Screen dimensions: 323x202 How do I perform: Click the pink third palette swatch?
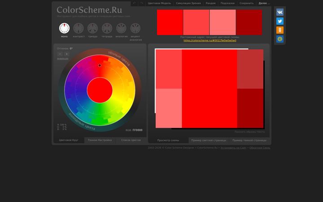[x=223, y=22]
